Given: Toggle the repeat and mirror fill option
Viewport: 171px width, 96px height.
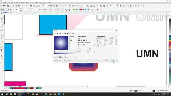Looking at the screenshot, I should click(84, 45).
